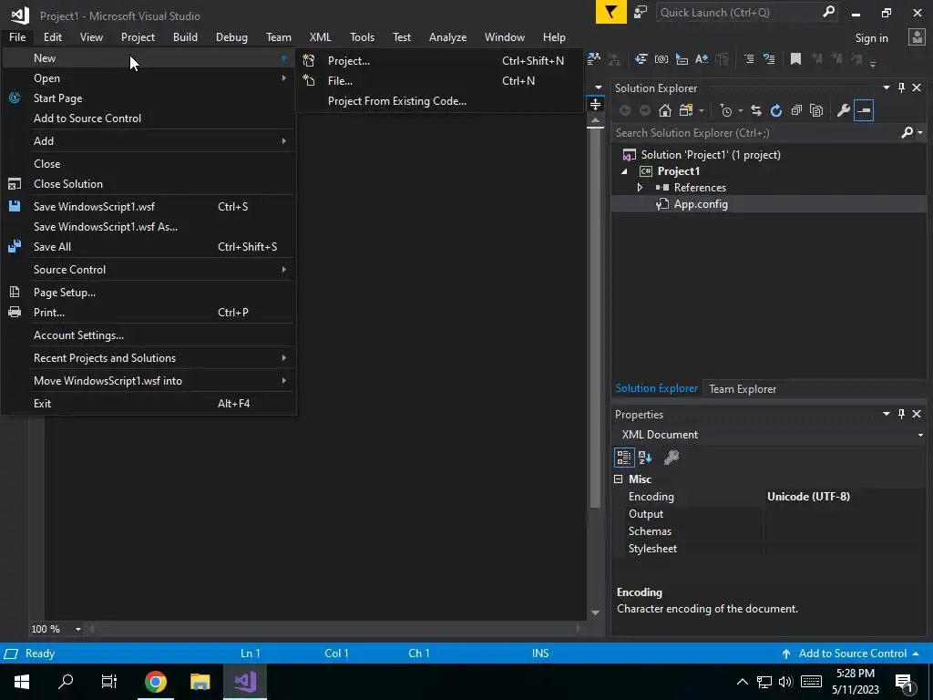
Task: Open Recent Projects and Solutions submenu
Action: point(149,357)
